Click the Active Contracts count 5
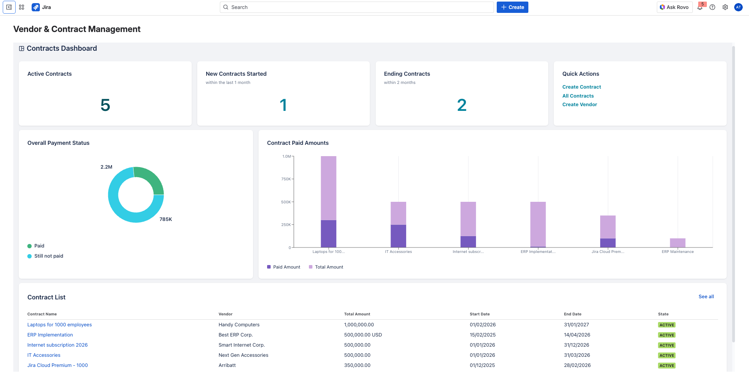This screenshot has width=749, height=372. [x=105, y=105]
